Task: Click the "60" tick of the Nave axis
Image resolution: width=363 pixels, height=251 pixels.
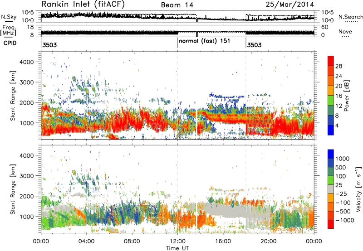Action: [x=324, y=27]
